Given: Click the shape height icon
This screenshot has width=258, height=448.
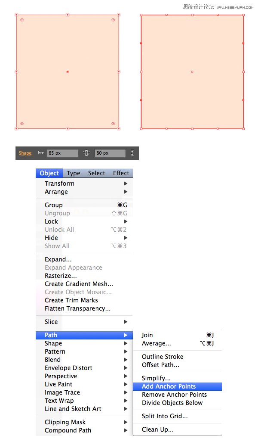Looking at the screenshot, I should click(x=132, y=153).
